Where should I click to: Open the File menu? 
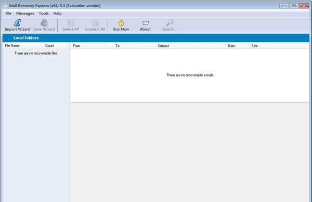pos(8,14)
